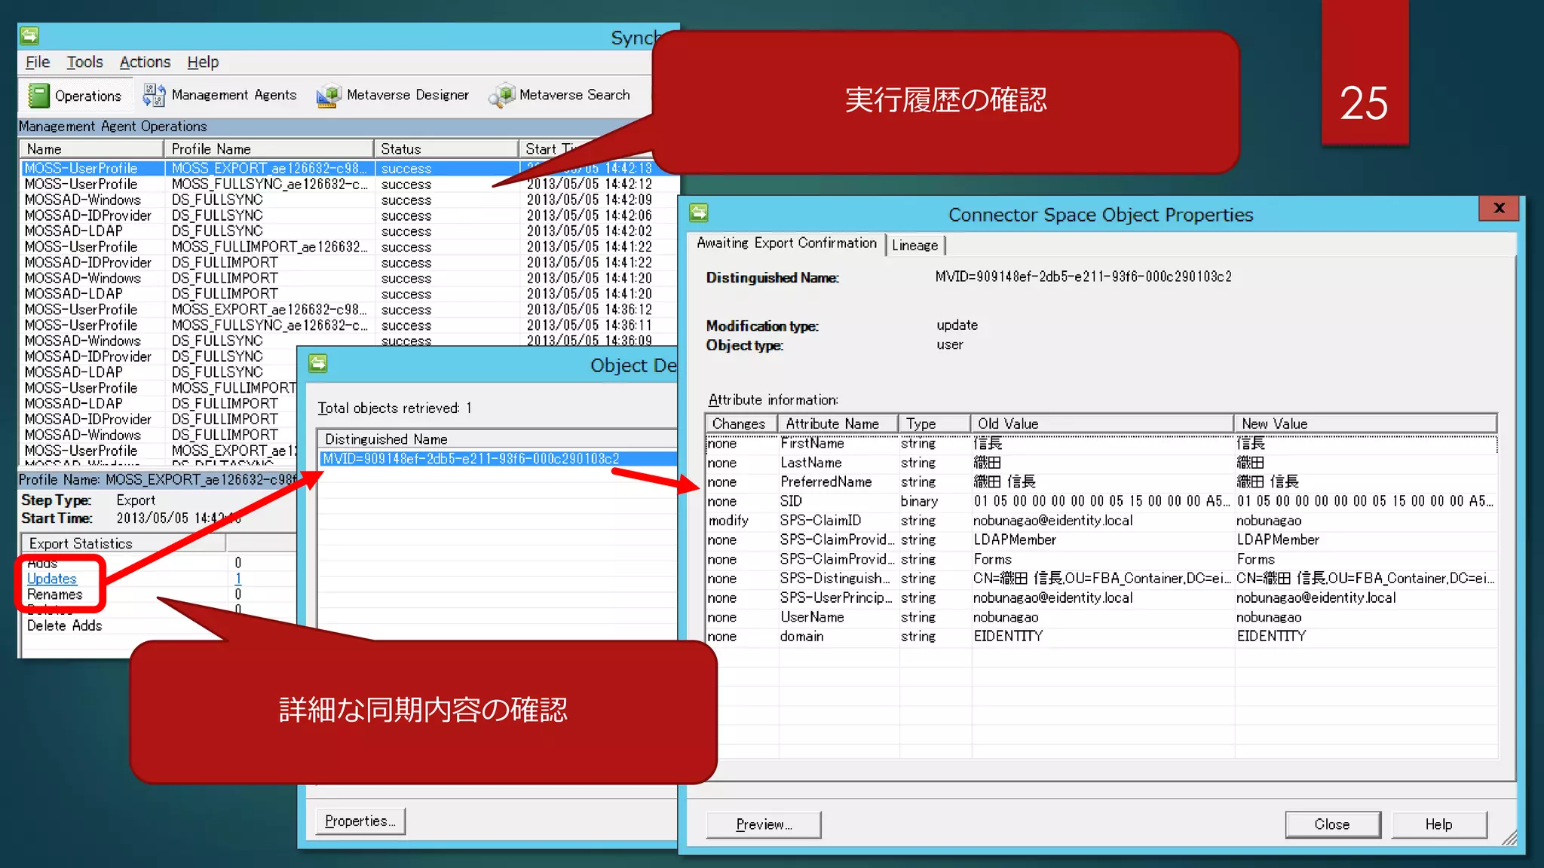This screenshot has height=868, width=1544.
Task: Select the Awaiting Export Confirmation tab
Action: click(786, 243)
